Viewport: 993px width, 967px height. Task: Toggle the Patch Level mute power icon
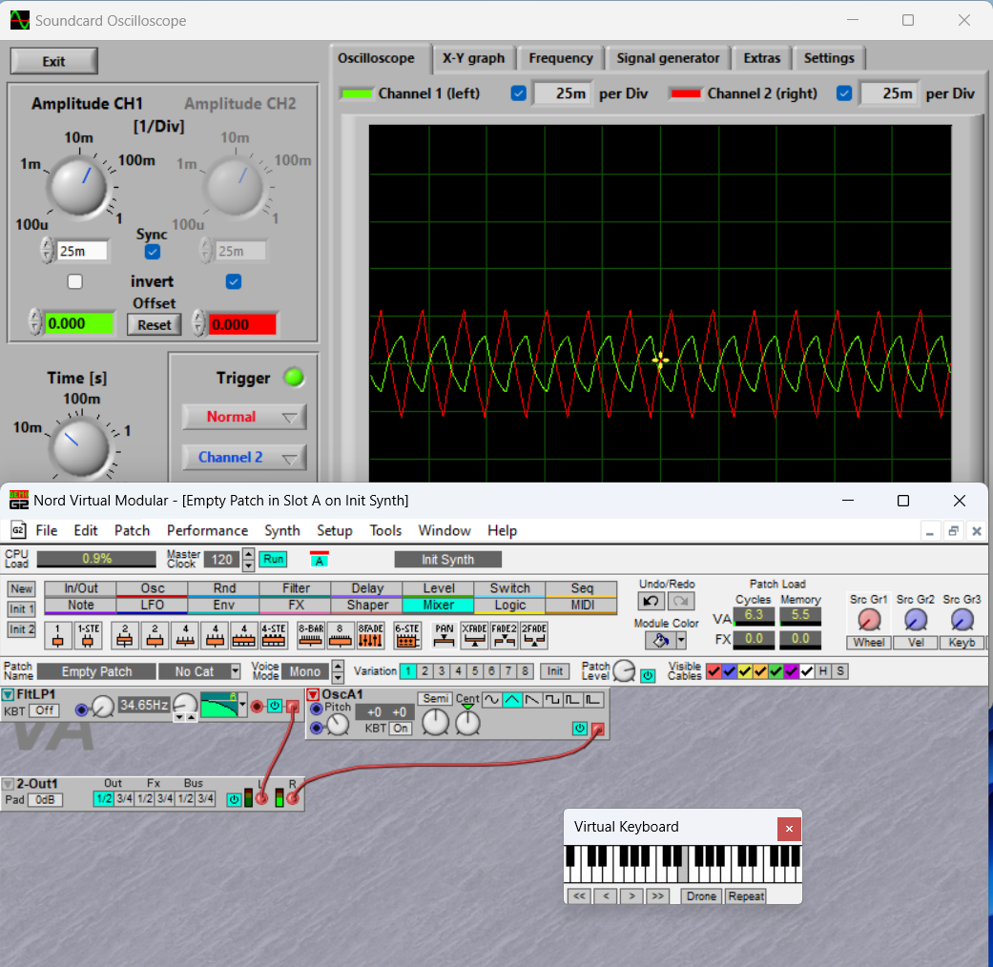pos(648,676)
